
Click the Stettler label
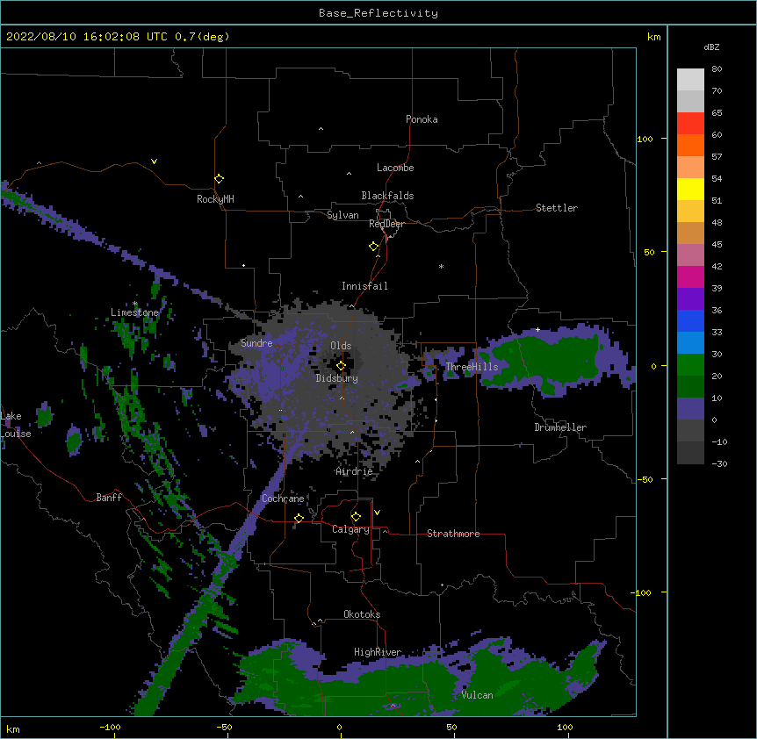pyautogui.click(x=557, y=208)
